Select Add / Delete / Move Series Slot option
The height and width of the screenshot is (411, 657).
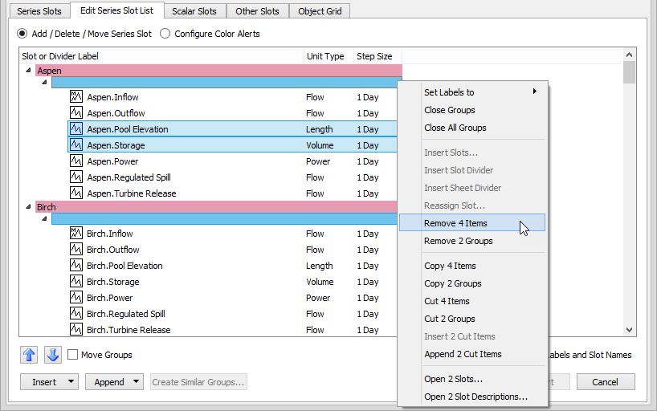pyautogui.click(x=22, y=34)
